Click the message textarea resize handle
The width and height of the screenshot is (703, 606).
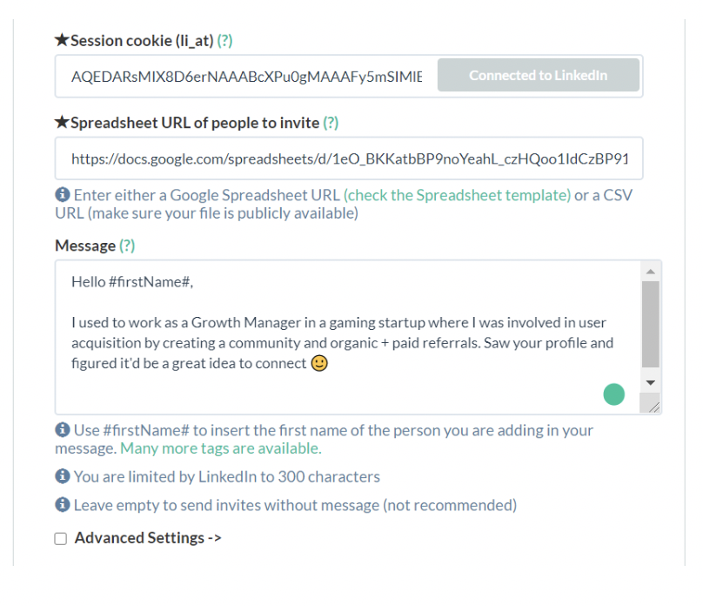[652, 405]
